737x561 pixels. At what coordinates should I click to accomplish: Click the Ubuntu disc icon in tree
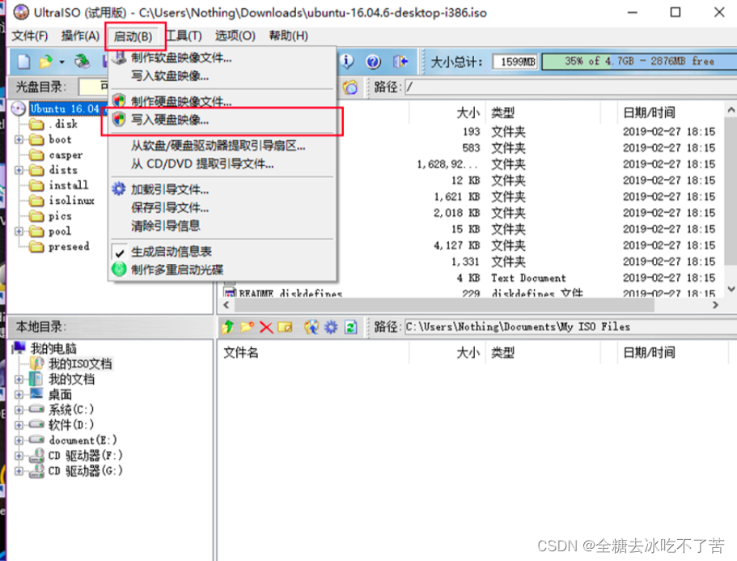click(19, 108)
